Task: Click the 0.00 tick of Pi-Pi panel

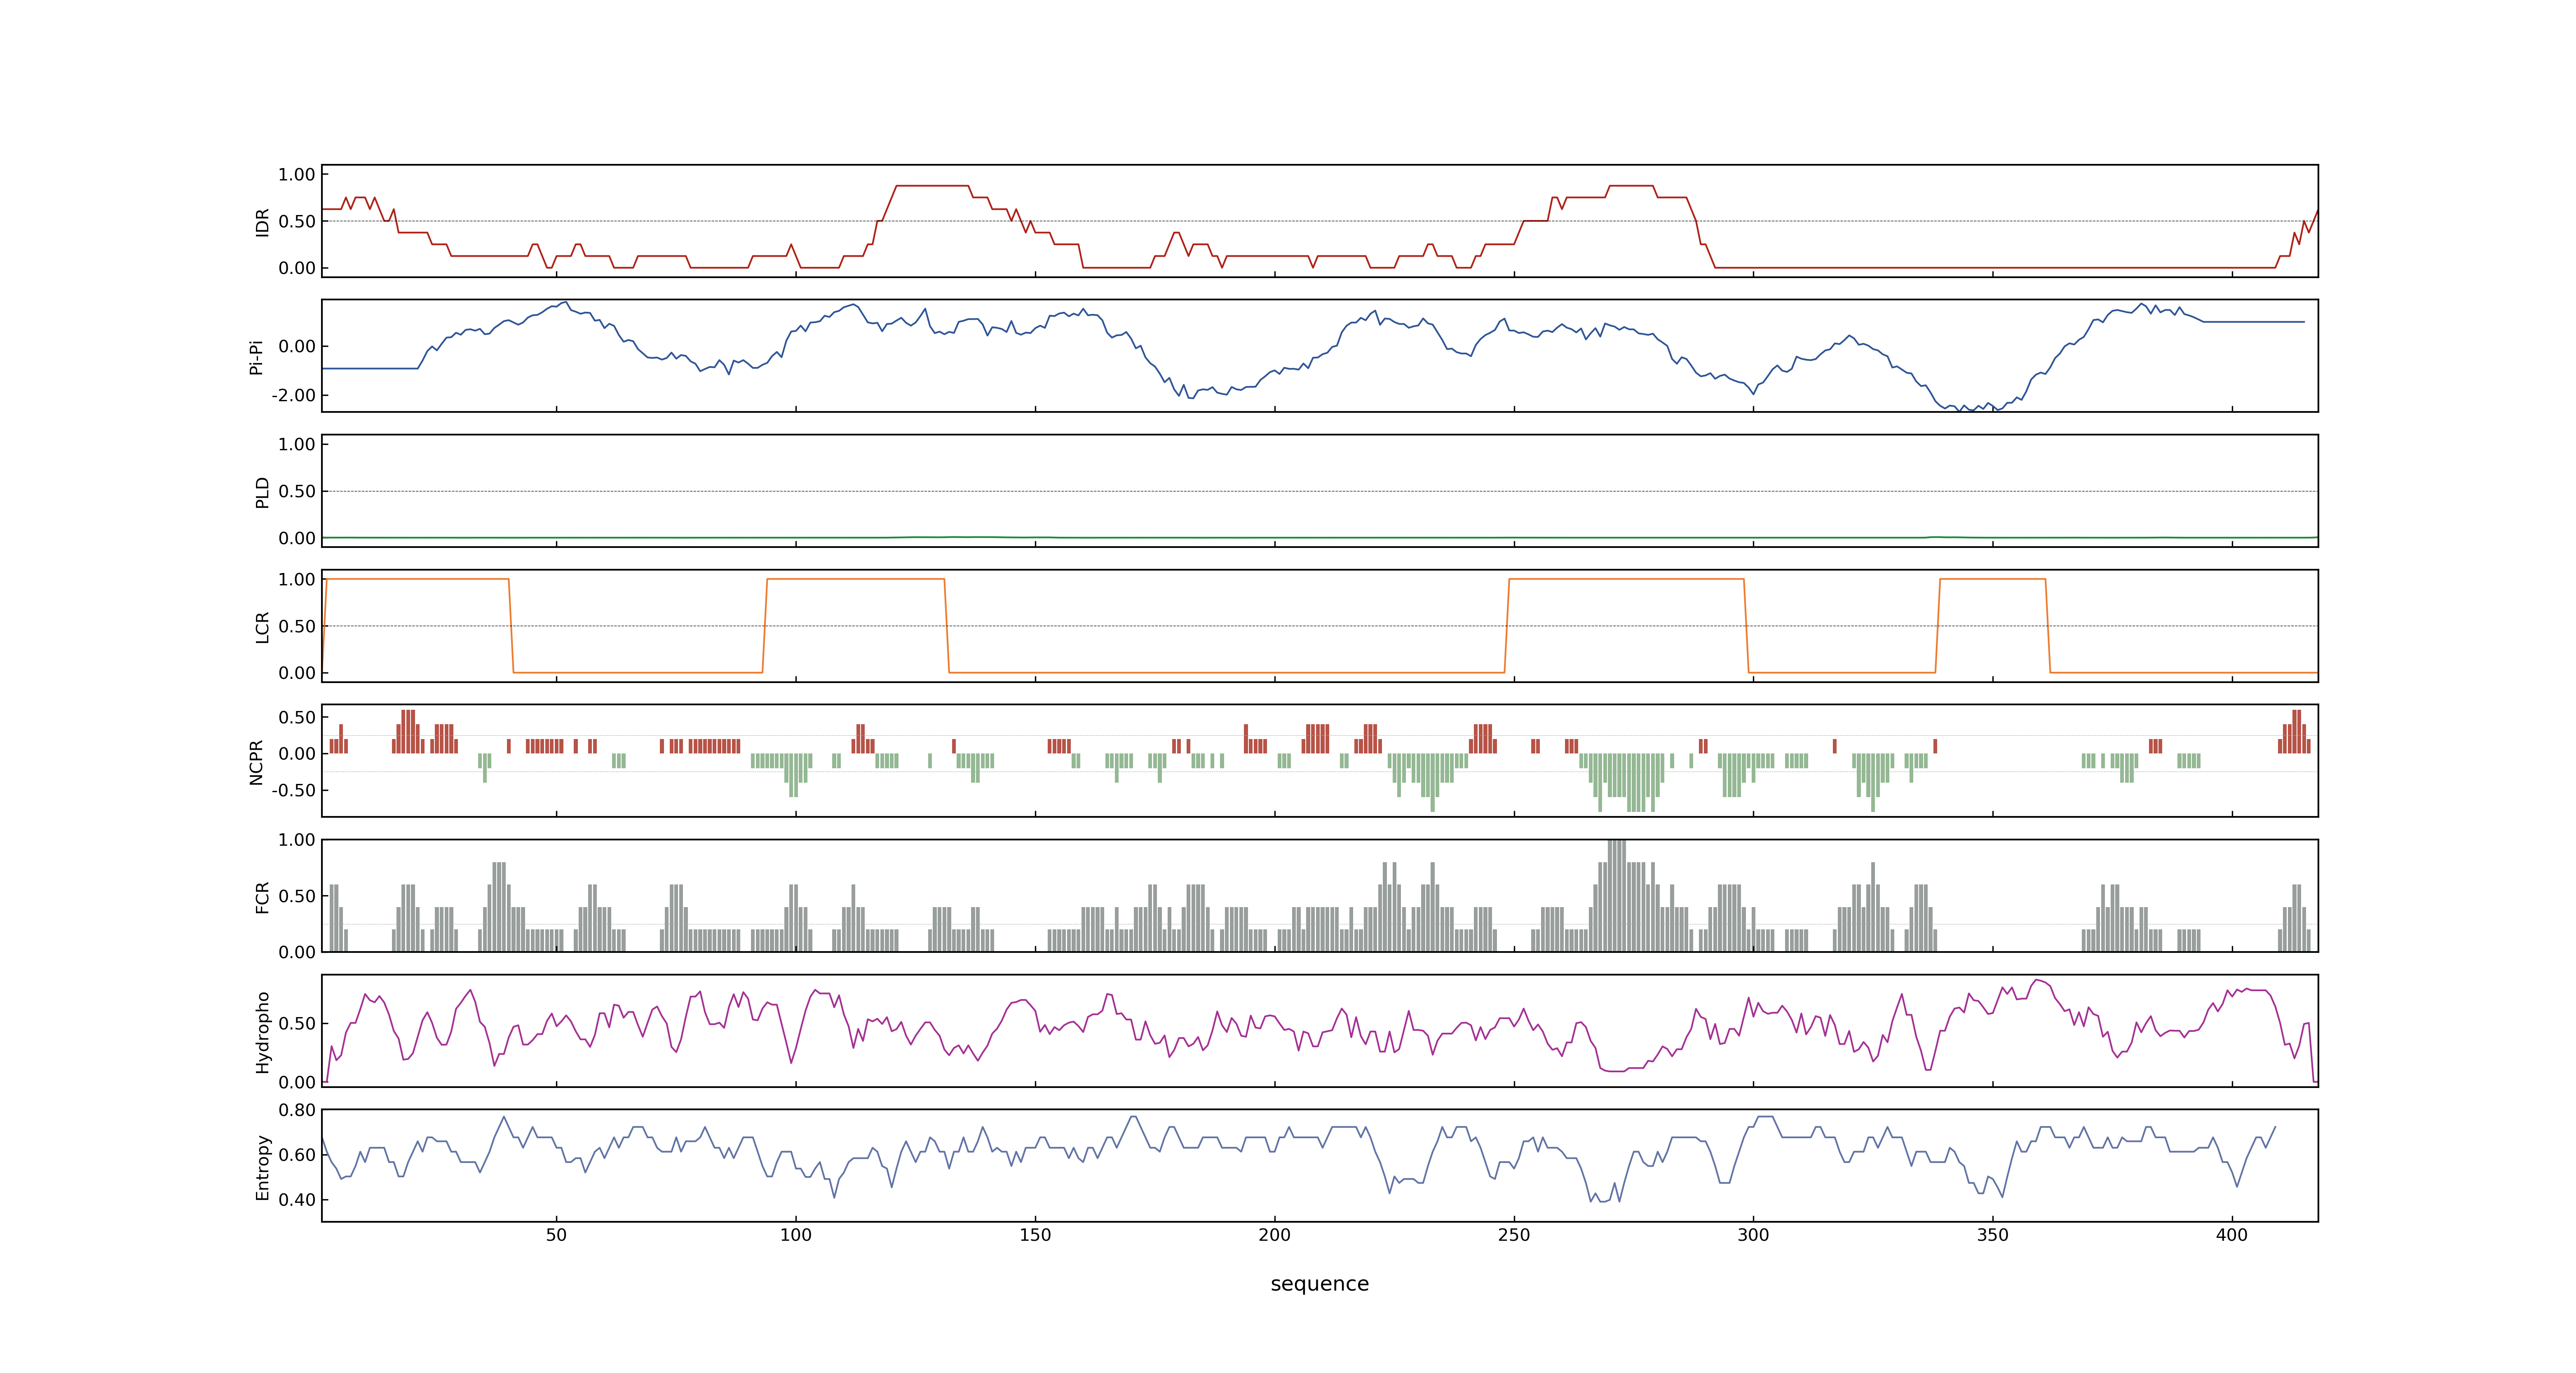Action: tap(297, 347)
